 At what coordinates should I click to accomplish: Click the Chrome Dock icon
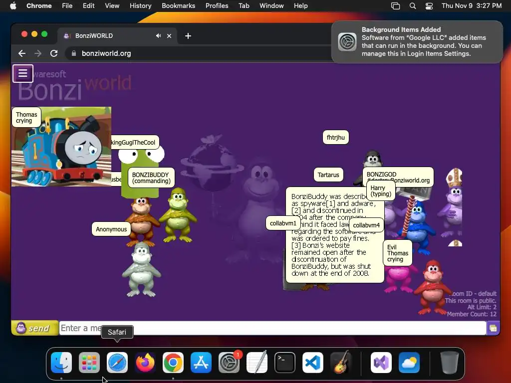173,363
